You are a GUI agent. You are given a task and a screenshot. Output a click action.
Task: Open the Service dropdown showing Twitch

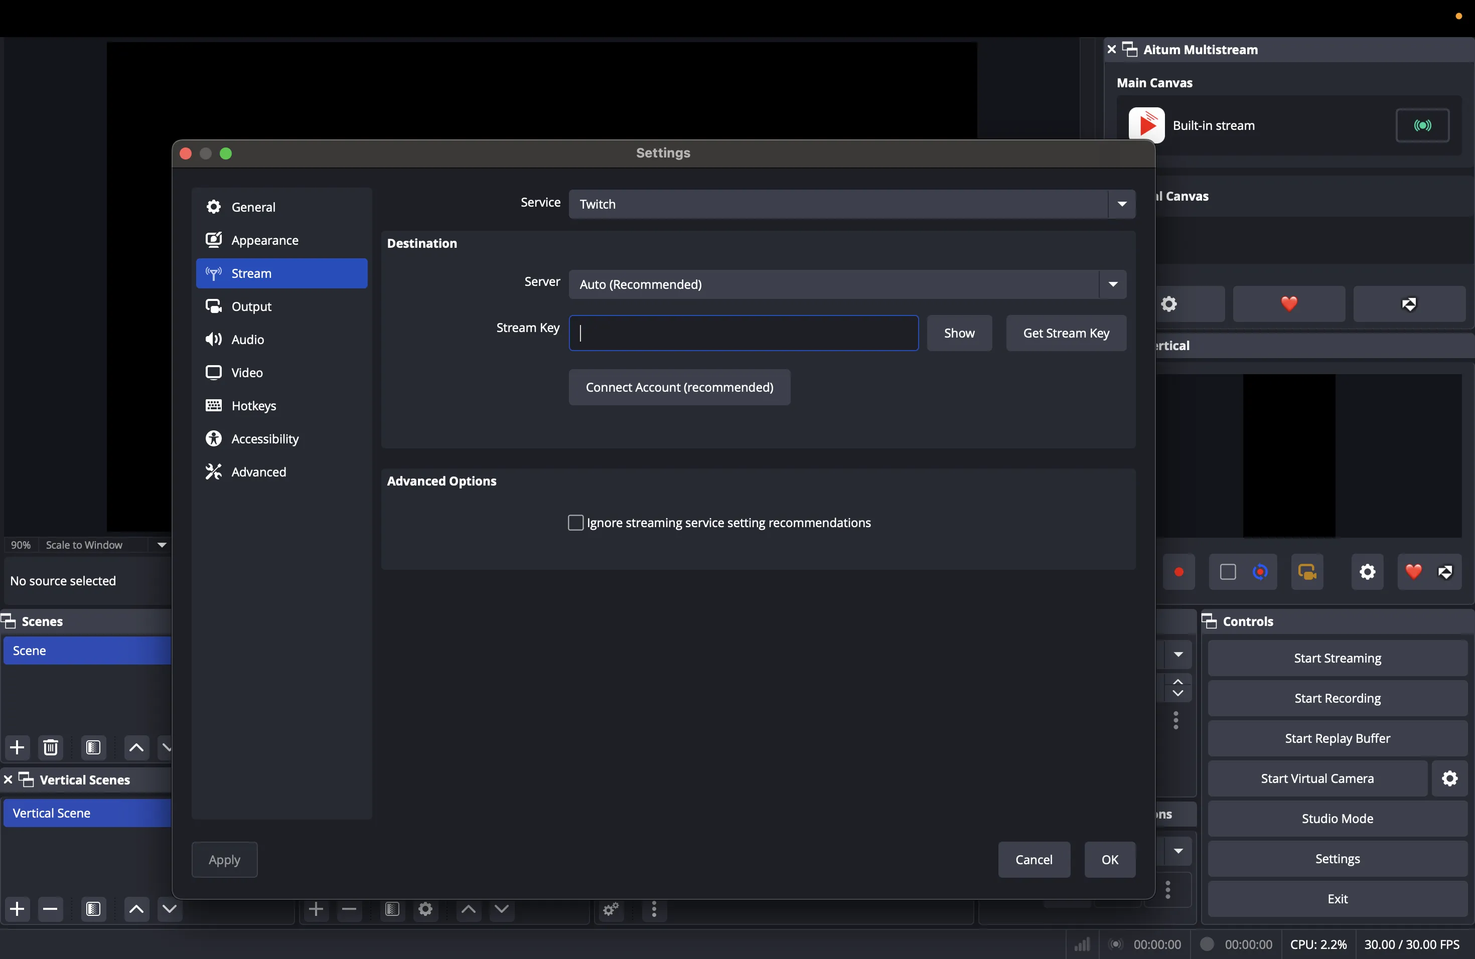(x=852, y=205)
